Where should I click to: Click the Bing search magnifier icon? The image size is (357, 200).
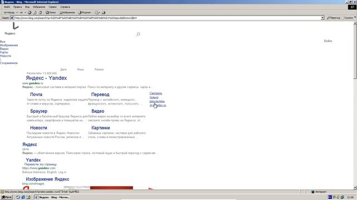coord(138,34)
